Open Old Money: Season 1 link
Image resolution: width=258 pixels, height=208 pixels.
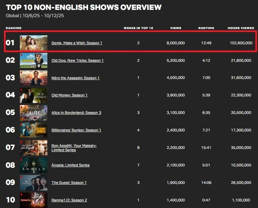click(x=70, y=95)
